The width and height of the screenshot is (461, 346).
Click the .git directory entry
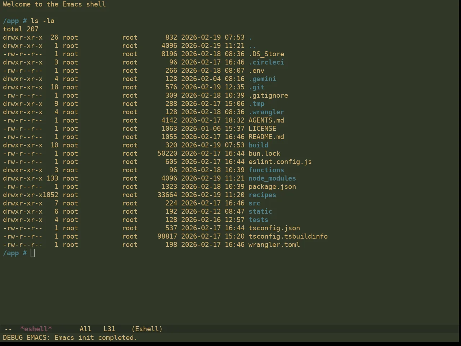click(256, 87)
